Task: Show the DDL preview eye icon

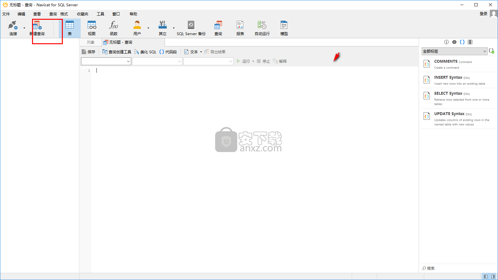Action: (454, 42)
